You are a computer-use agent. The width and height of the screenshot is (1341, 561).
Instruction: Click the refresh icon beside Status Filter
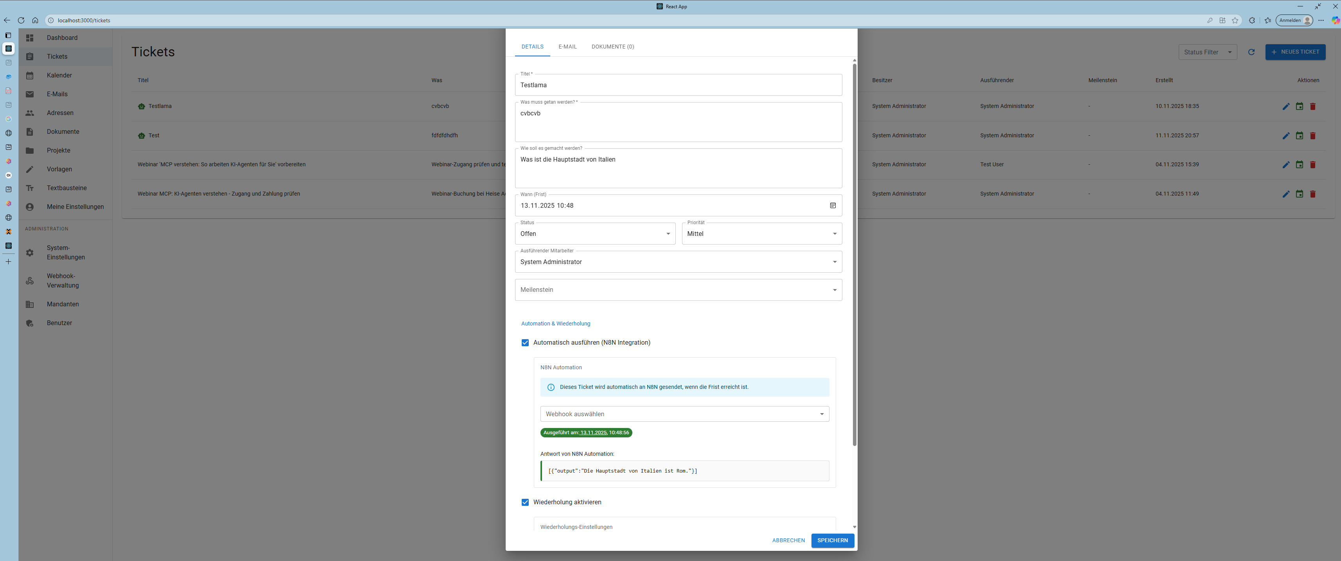point(1251,52)
